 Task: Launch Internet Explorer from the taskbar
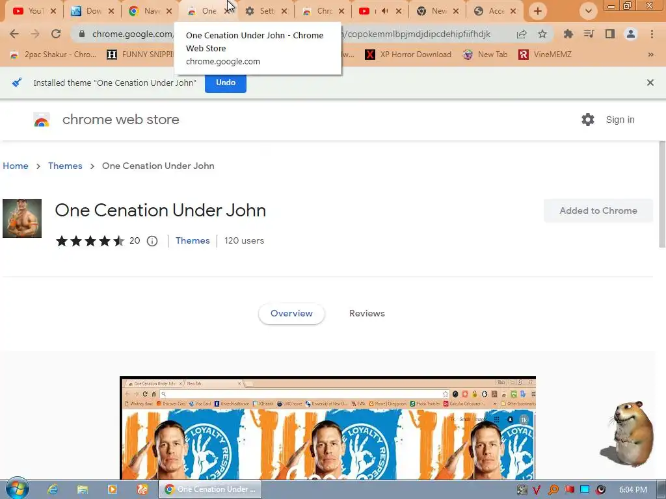click(x=53, y=489)
